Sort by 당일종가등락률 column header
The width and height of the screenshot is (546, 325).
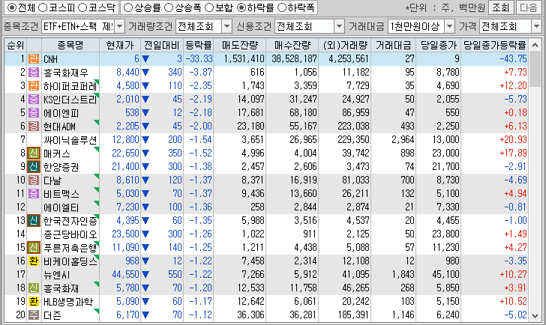tap(495, 45)
